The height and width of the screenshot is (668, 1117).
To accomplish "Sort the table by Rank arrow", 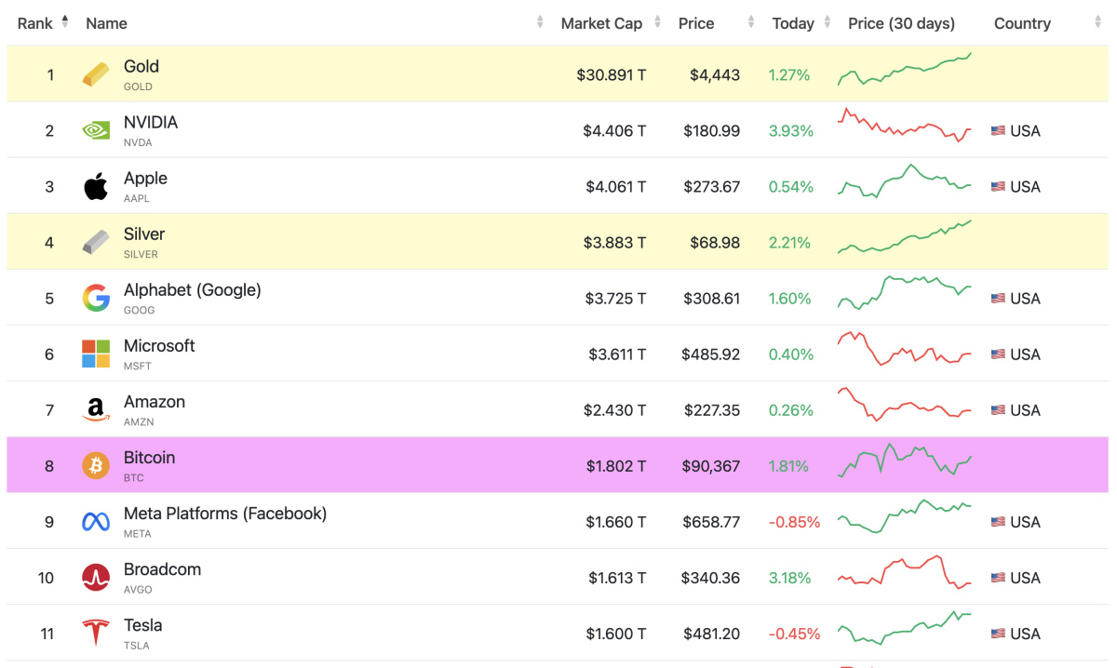I will 65,22.
